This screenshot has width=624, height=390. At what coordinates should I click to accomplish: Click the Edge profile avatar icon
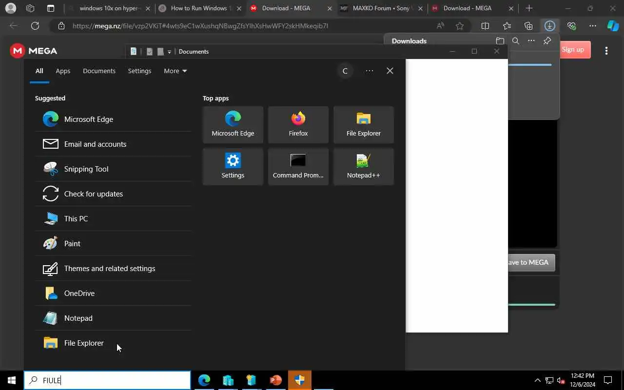(10, 8)
